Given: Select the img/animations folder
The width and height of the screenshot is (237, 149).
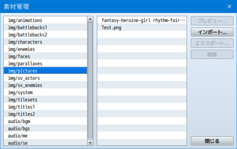Looking at the screenshot, I should tap(45, 20).
